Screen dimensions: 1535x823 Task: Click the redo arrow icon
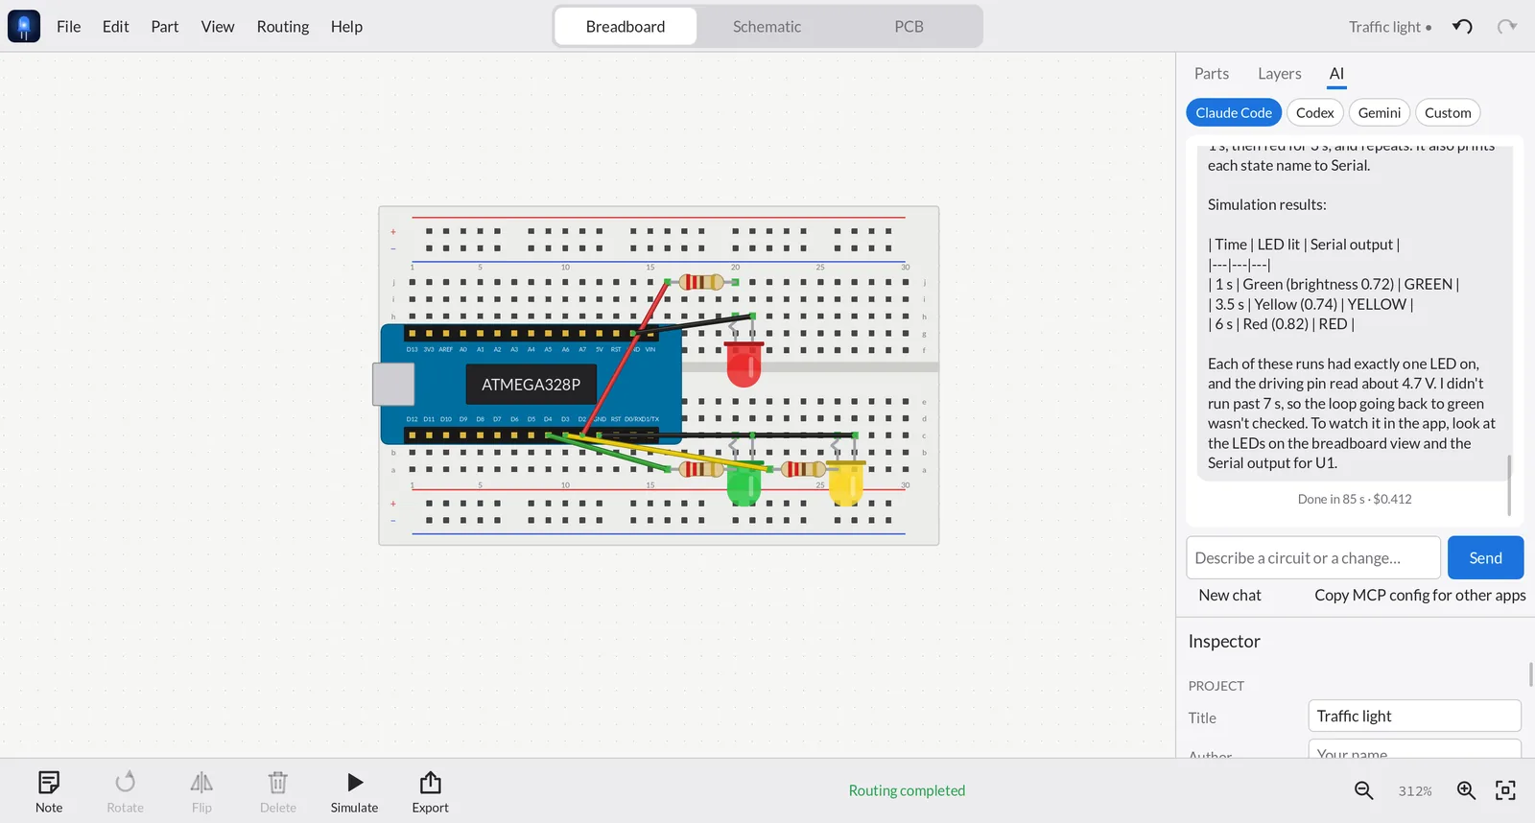pos(1507,27)
